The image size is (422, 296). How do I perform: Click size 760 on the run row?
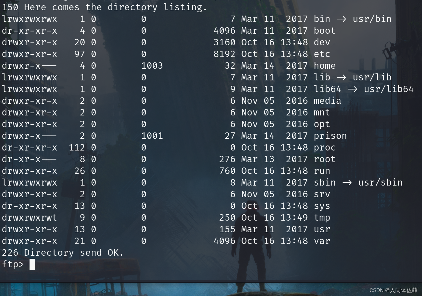point(227,171)
